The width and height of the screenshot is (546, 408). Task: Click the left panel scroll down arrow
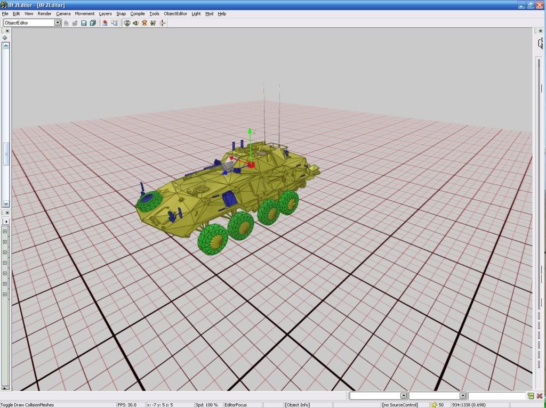[6, 203]
